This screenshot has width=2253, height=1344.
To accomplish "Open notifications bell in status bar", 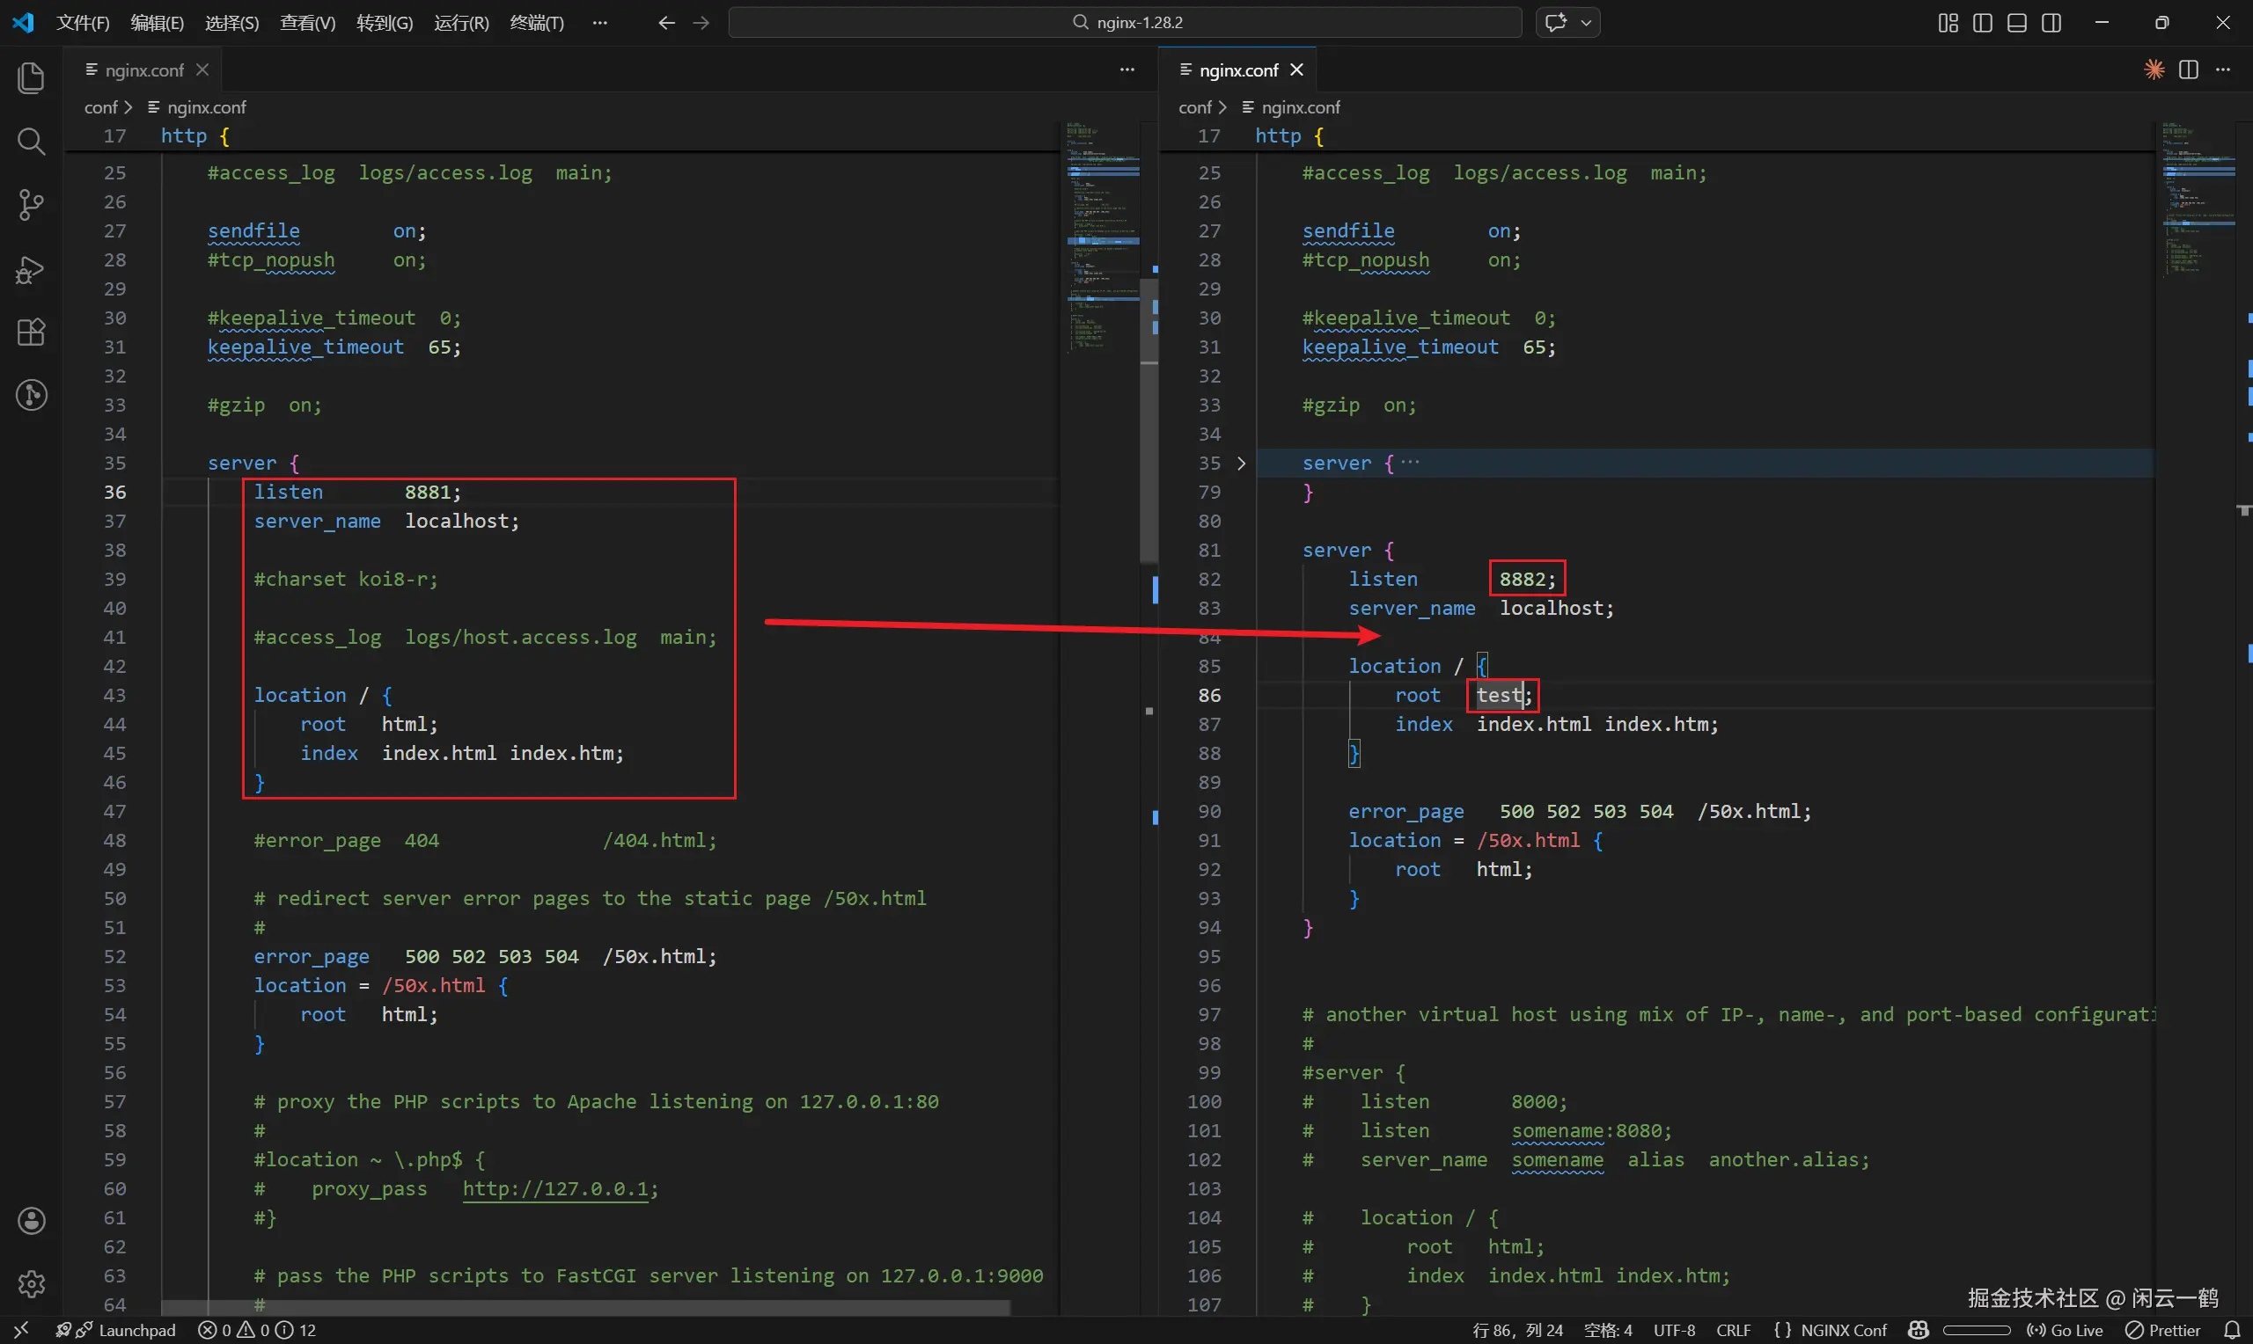I will (2231, 1330).
